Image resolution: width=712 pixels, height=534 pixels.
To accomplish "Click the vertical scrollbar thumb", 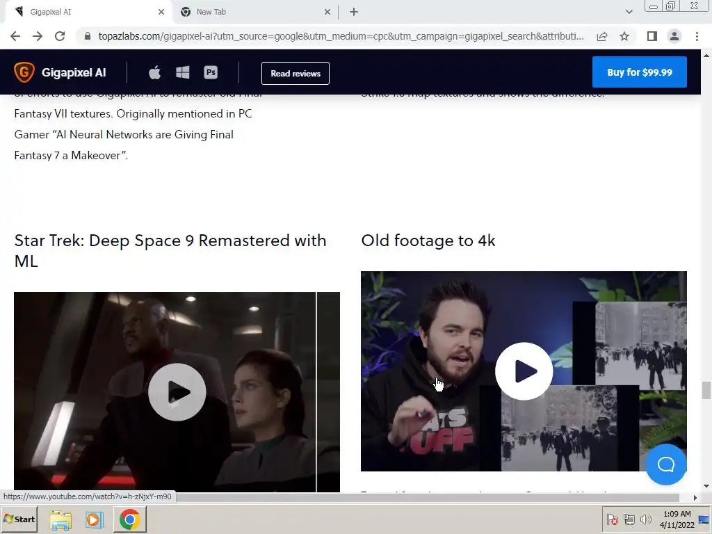I will 706,391.
